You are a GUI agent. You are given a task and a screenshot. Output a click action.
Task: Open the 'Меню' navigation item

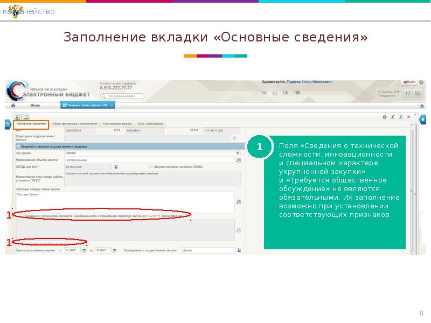(35, 106)
